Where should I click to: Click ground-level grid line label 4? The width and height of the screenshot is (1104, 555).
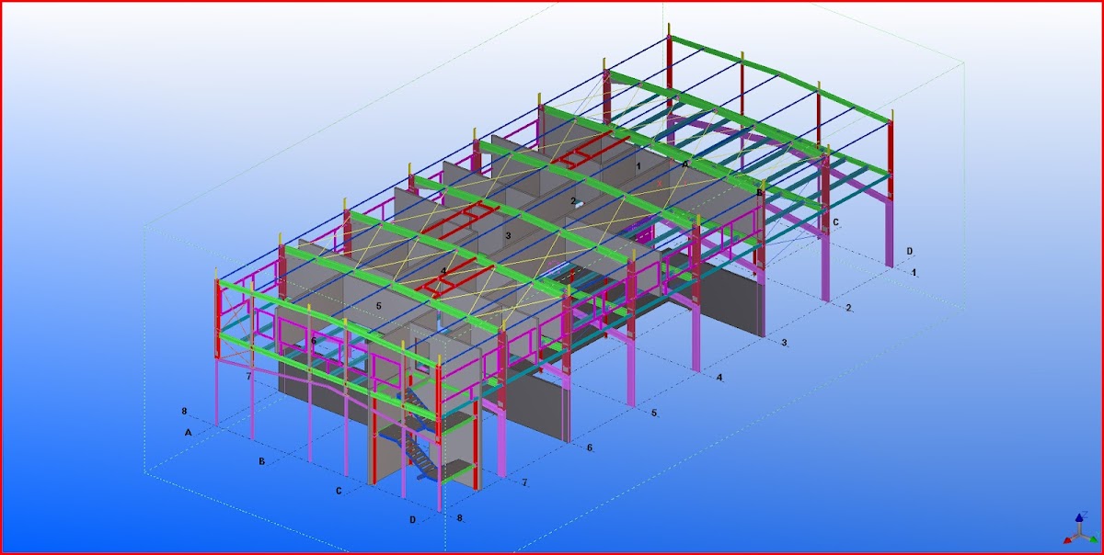pyautogui.click(x=719, y=378)
